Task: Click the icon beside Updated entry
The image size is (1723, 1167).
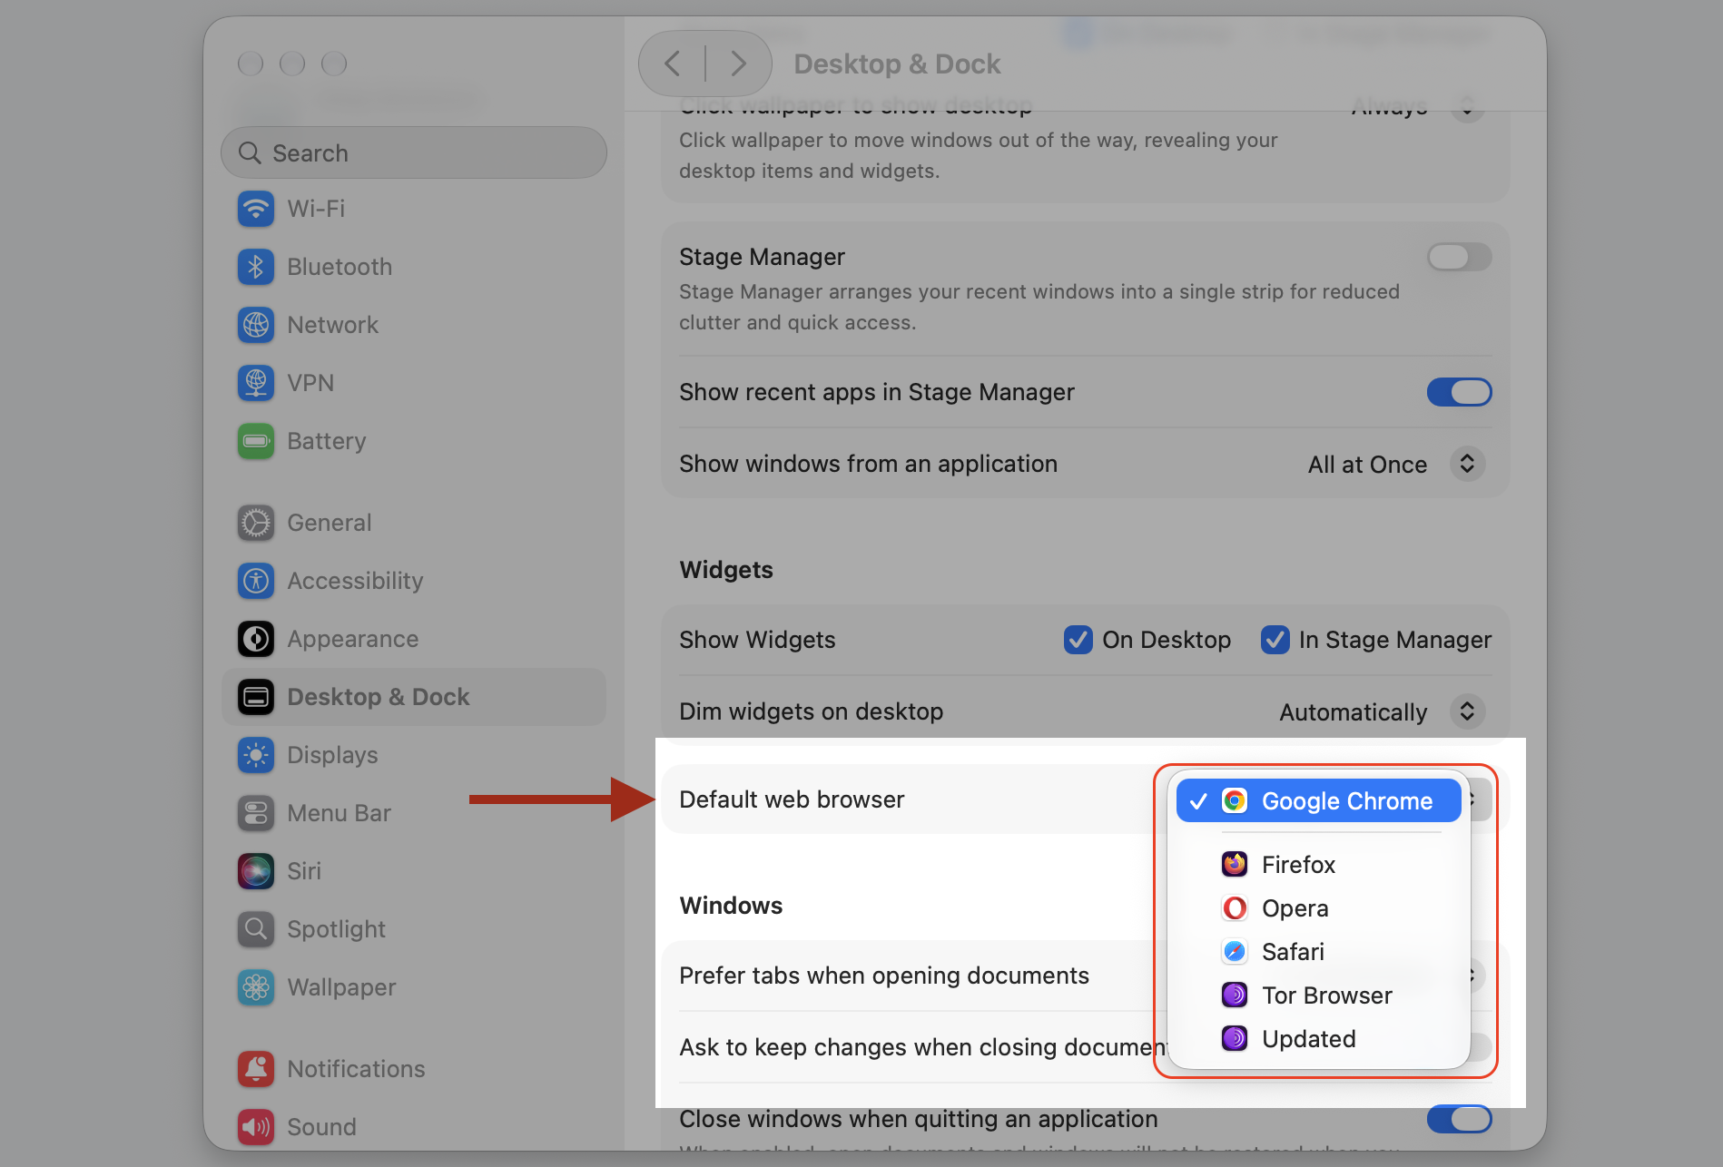Action: tap(1235, 1039)
